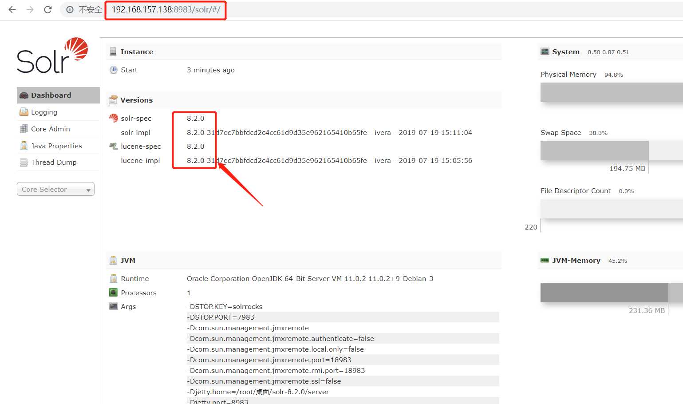Click '-DSTOP.KEY=solrrocks' argument
683x404 pixels.
(x=225, y=306)
